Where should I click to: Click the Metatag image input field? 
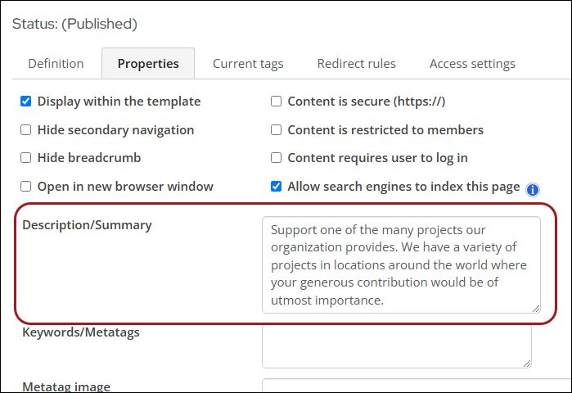pos(417,386)
